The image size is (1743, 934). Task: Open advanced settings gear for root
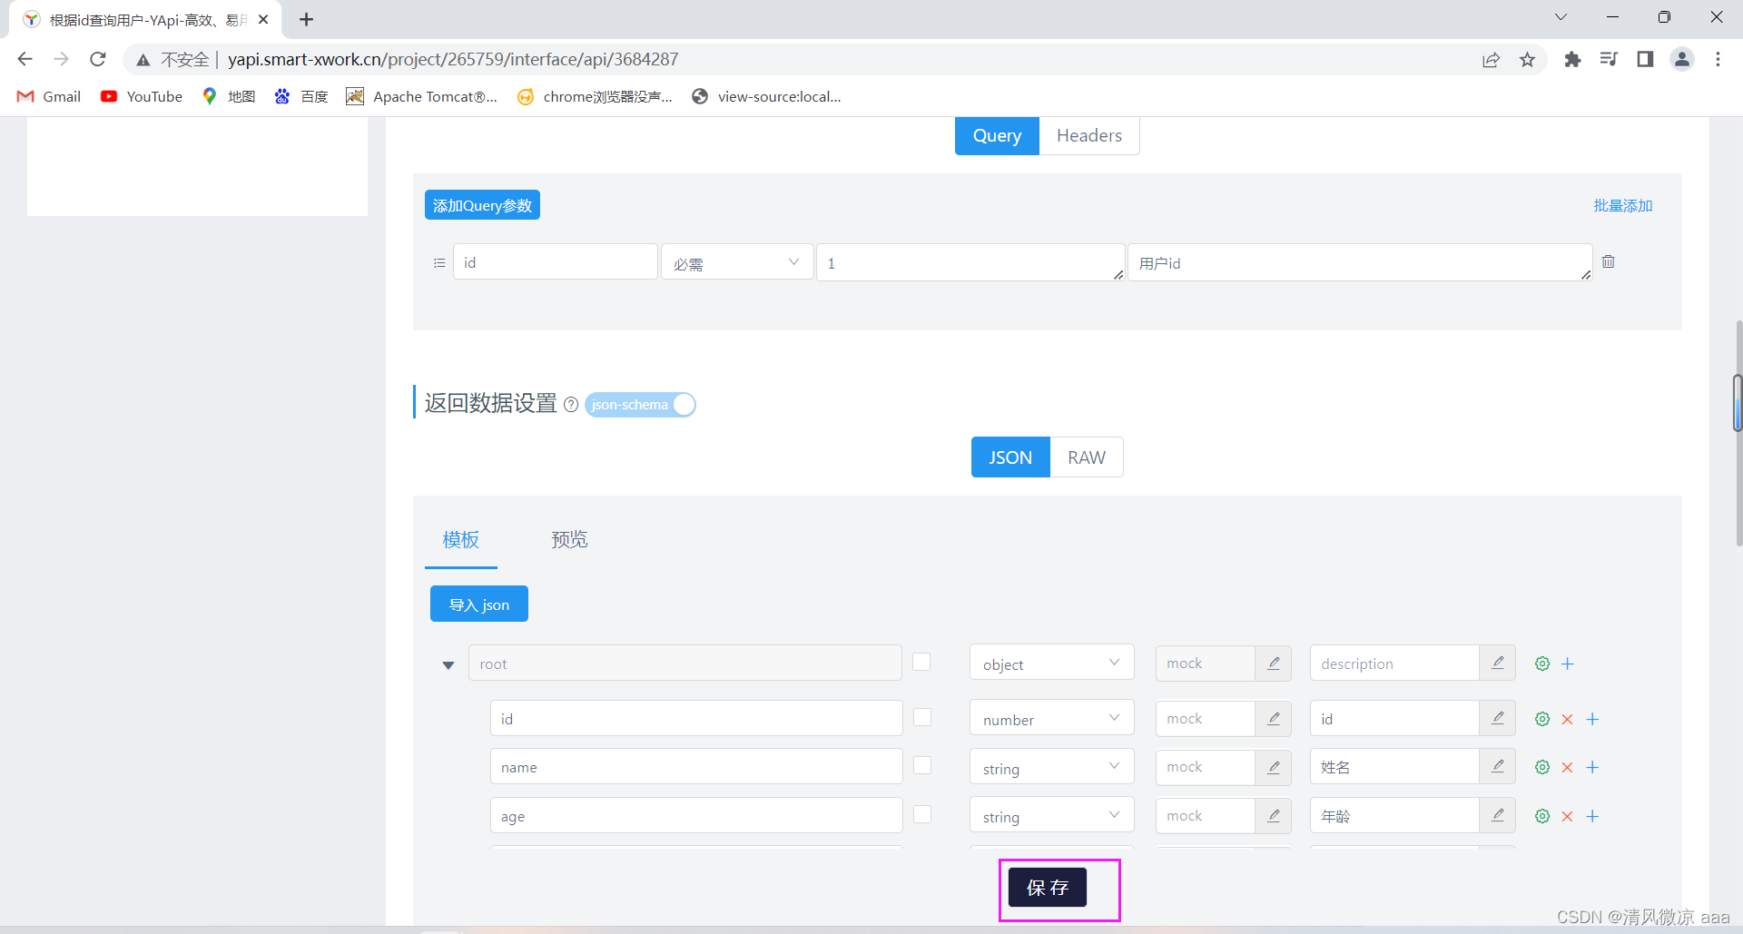1542,664
